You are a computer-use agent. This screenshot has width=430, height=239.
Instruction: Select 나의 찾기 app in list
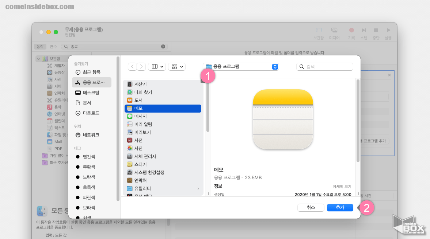pos(163,92)
